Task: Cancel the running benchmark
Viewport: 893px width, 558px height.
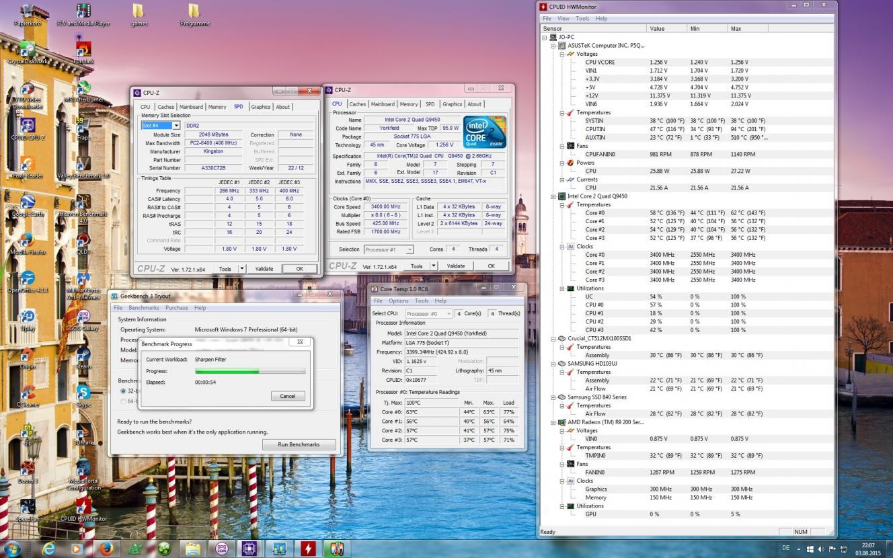Action: (287, 396)
